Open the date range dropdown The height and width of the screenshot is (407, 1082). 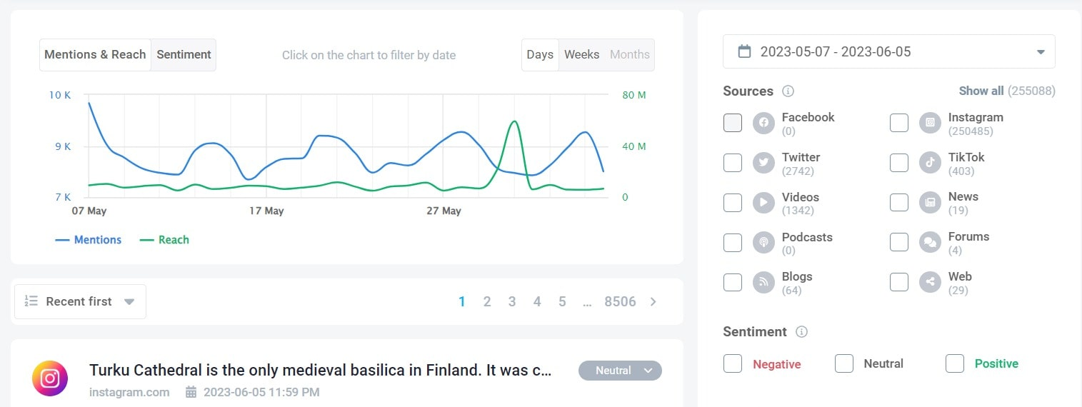pyautogui.click(x=888, y=51)
